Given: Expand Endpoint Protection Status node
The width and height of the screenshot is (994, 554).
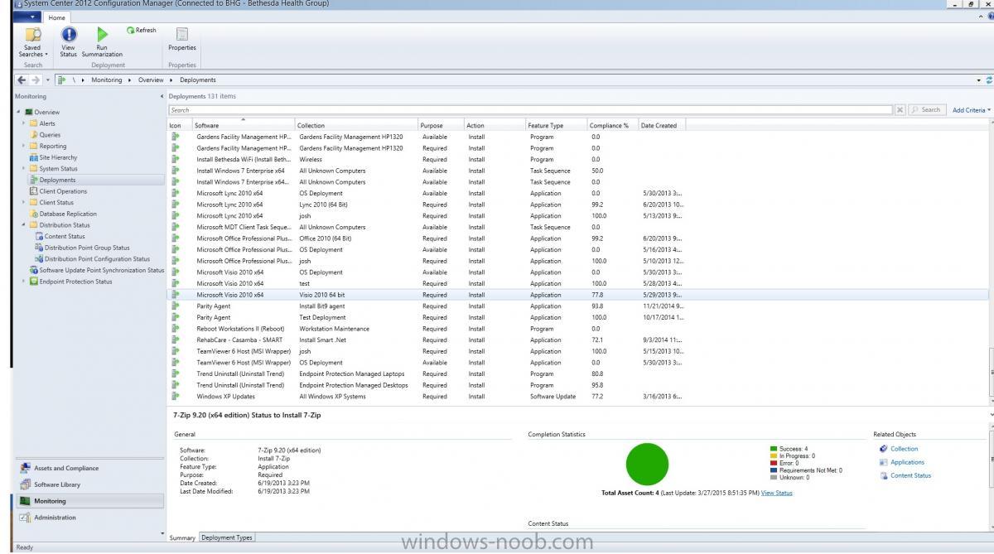Looking at the screenshot, I should click(x=24, y=282).
